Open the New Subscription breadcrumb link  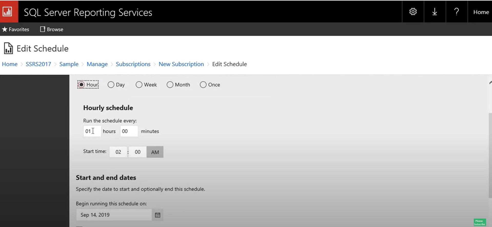click(181, 64)
